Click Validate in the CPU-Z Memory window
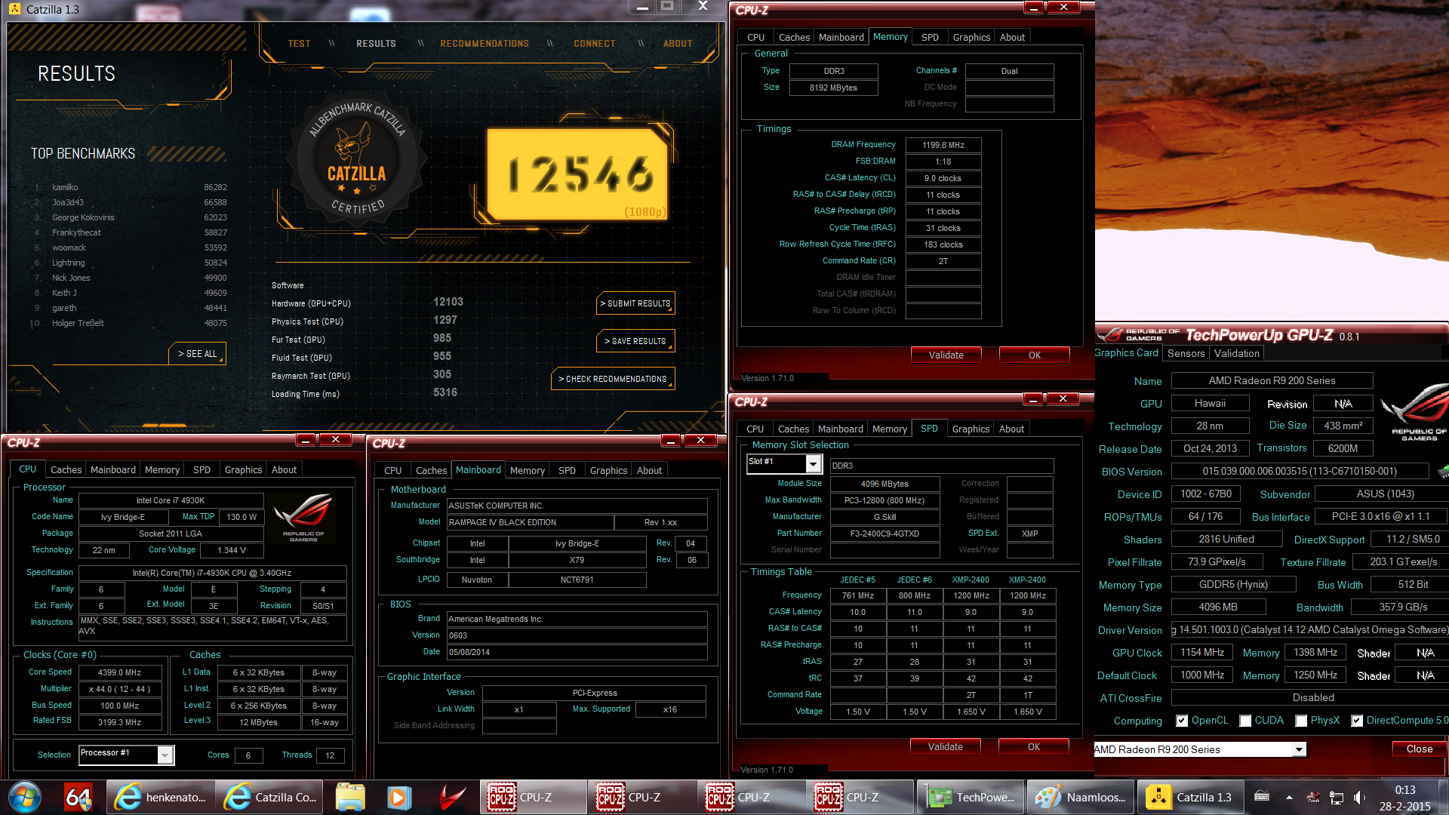1449x815 pixels. coord(946,355)
